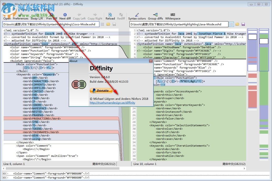Toggle line numbers for right pane
Image resolution: width=272 pixels, height=181 pixels.
[x=231, y=24]
